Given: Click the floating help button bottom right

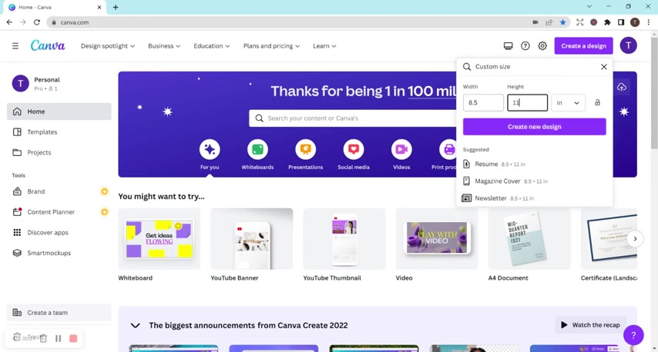Looking at the screenshot, I should (x=633, y=335).
